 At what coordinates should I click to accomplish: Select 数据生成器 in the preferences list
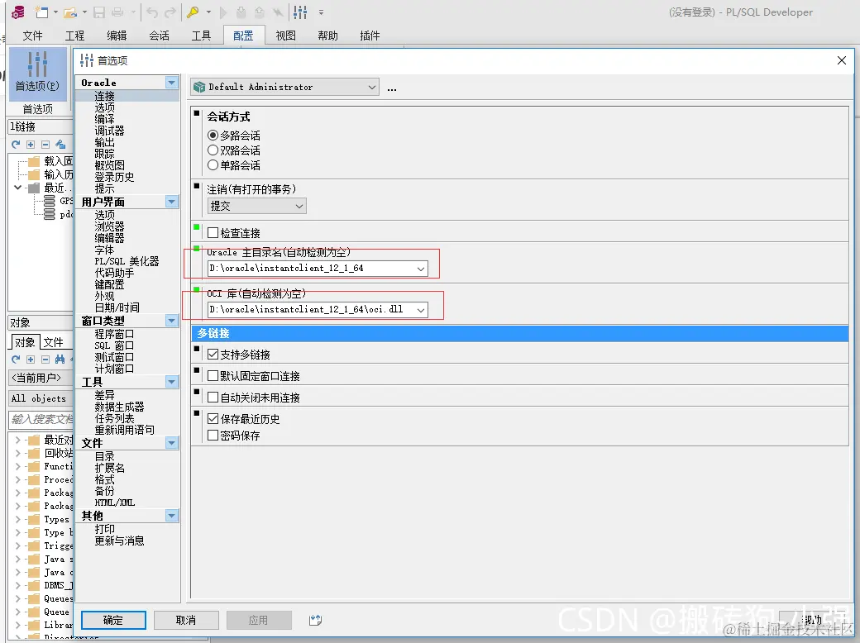pyautogui.click(x=119, y=407)
